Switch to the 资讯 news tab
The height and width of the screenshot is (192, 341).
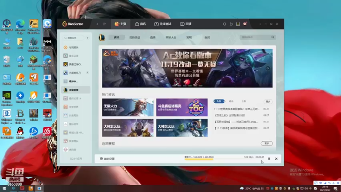[x=116, y=38]
